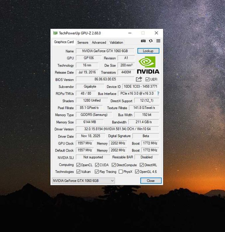Click the Bandwidth value 211.4 GB/s
Image resolution: width=225 pixels, height=232 pixels.
click(x=144, y=122)
